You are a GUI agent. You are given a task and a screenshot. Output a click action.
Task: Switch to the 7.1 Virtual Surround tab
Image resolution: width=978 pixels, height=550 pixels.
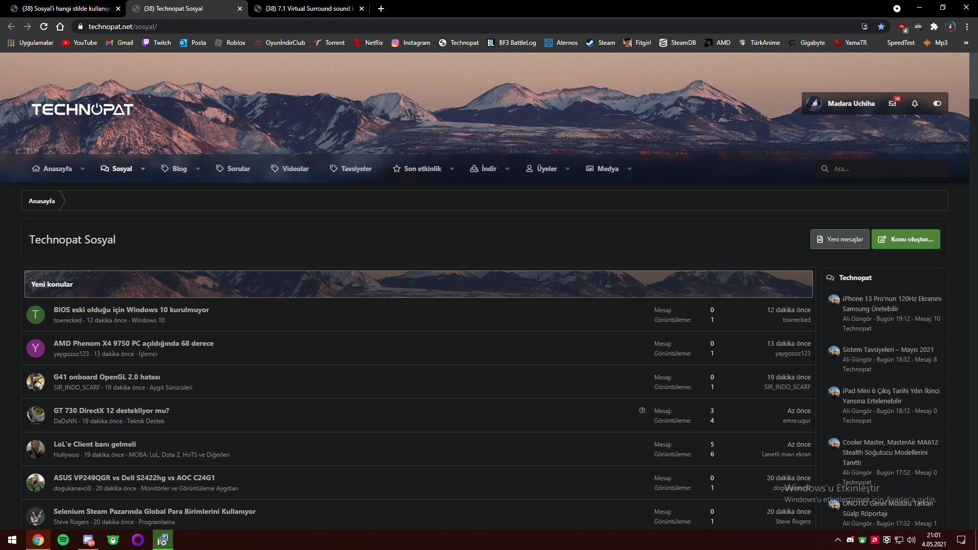tap(307, 9)
